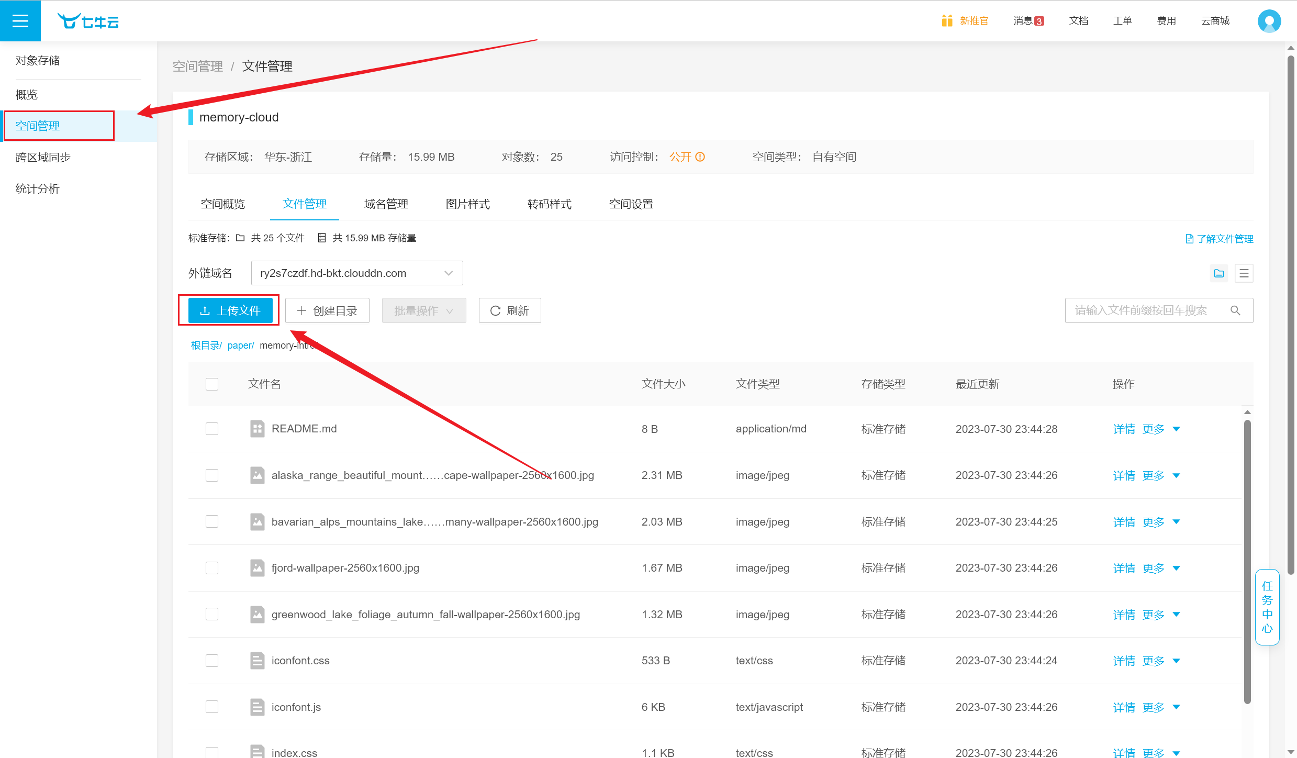This screenshot has width=1297, height=758.
Task: Click the 刷新 refresh button
Action: [x=510, y=310]
